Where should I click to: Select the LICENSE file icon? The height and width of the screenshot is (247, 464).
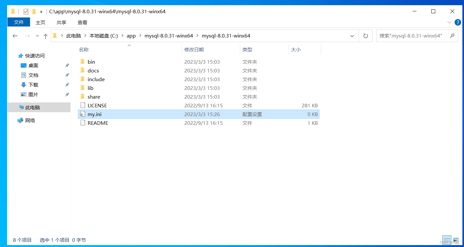coord(82,105)
